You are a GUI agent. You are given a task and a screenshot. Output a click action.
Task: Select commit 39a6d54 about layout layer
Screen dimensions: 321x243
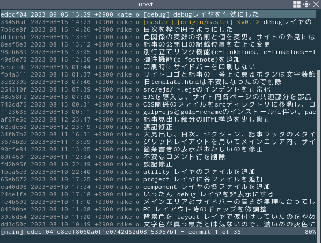click(x=158, y=217)
